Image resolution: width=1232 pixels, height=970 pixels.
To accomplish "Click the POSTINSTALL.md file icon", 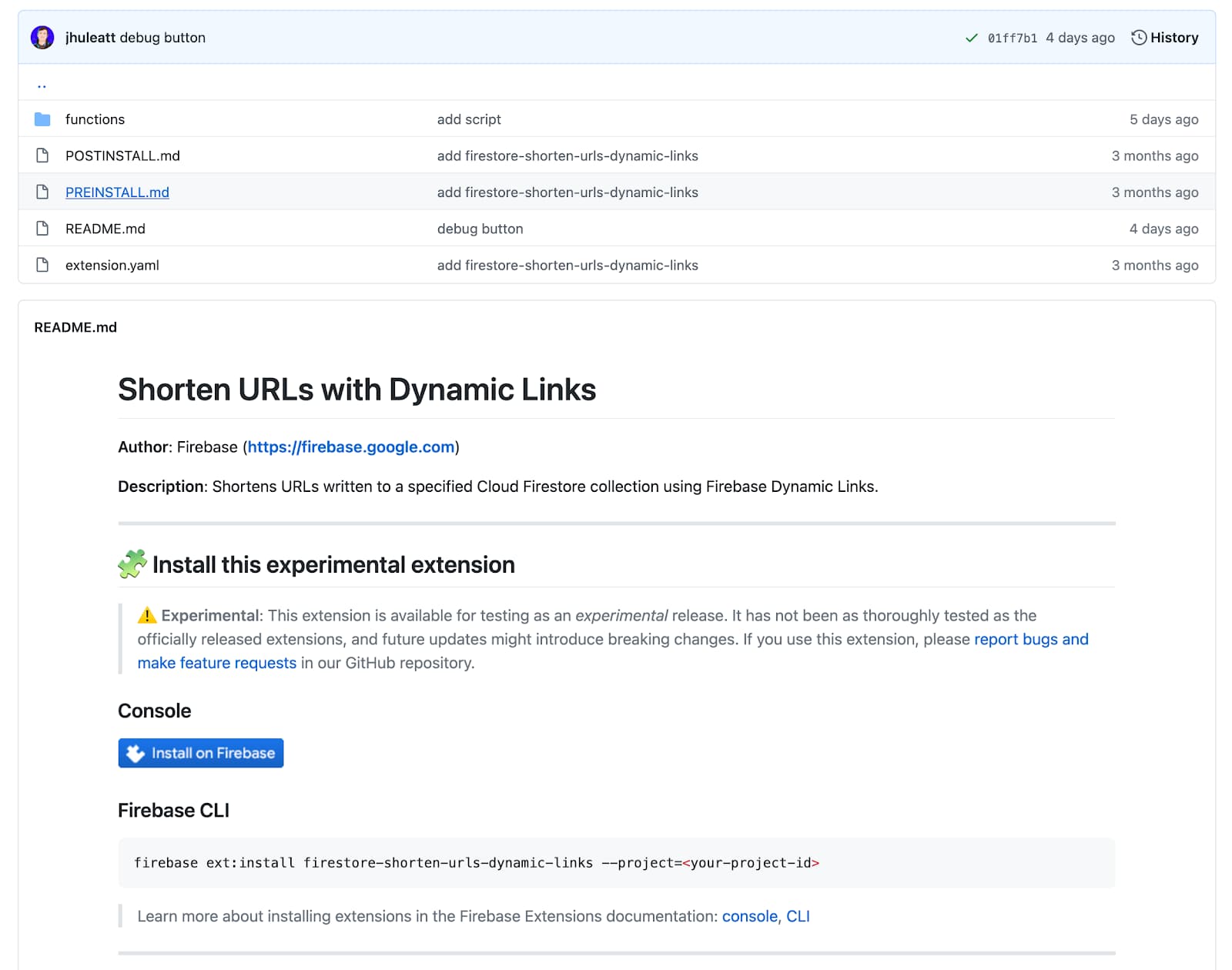I will [42, 156].
